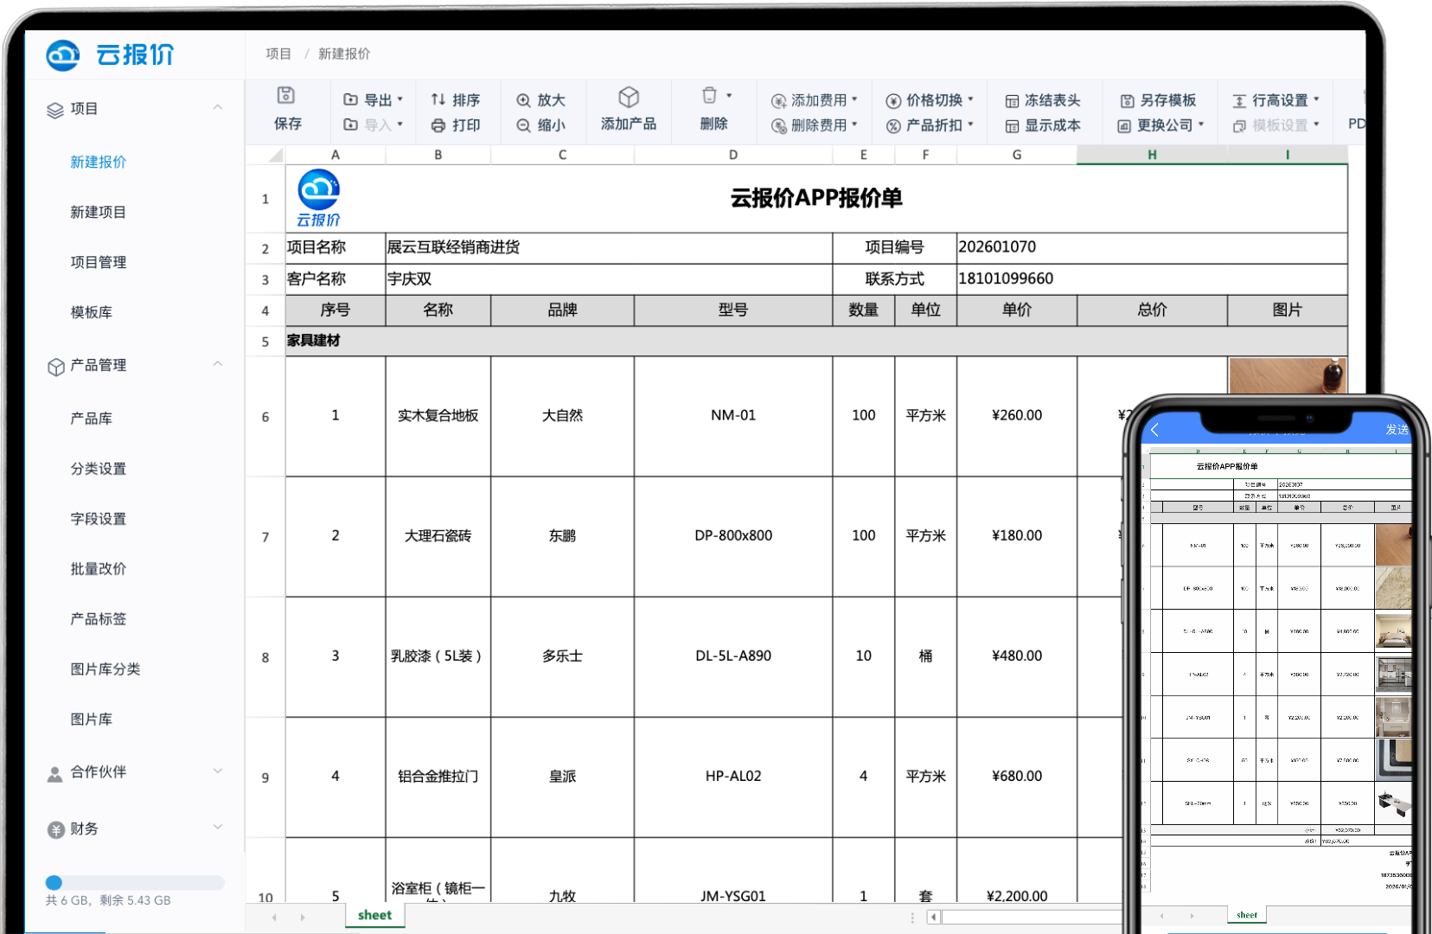Click the 家具建材 category row
The width and height of the screenshot is (1432, 934).
[x=816, y=341]
